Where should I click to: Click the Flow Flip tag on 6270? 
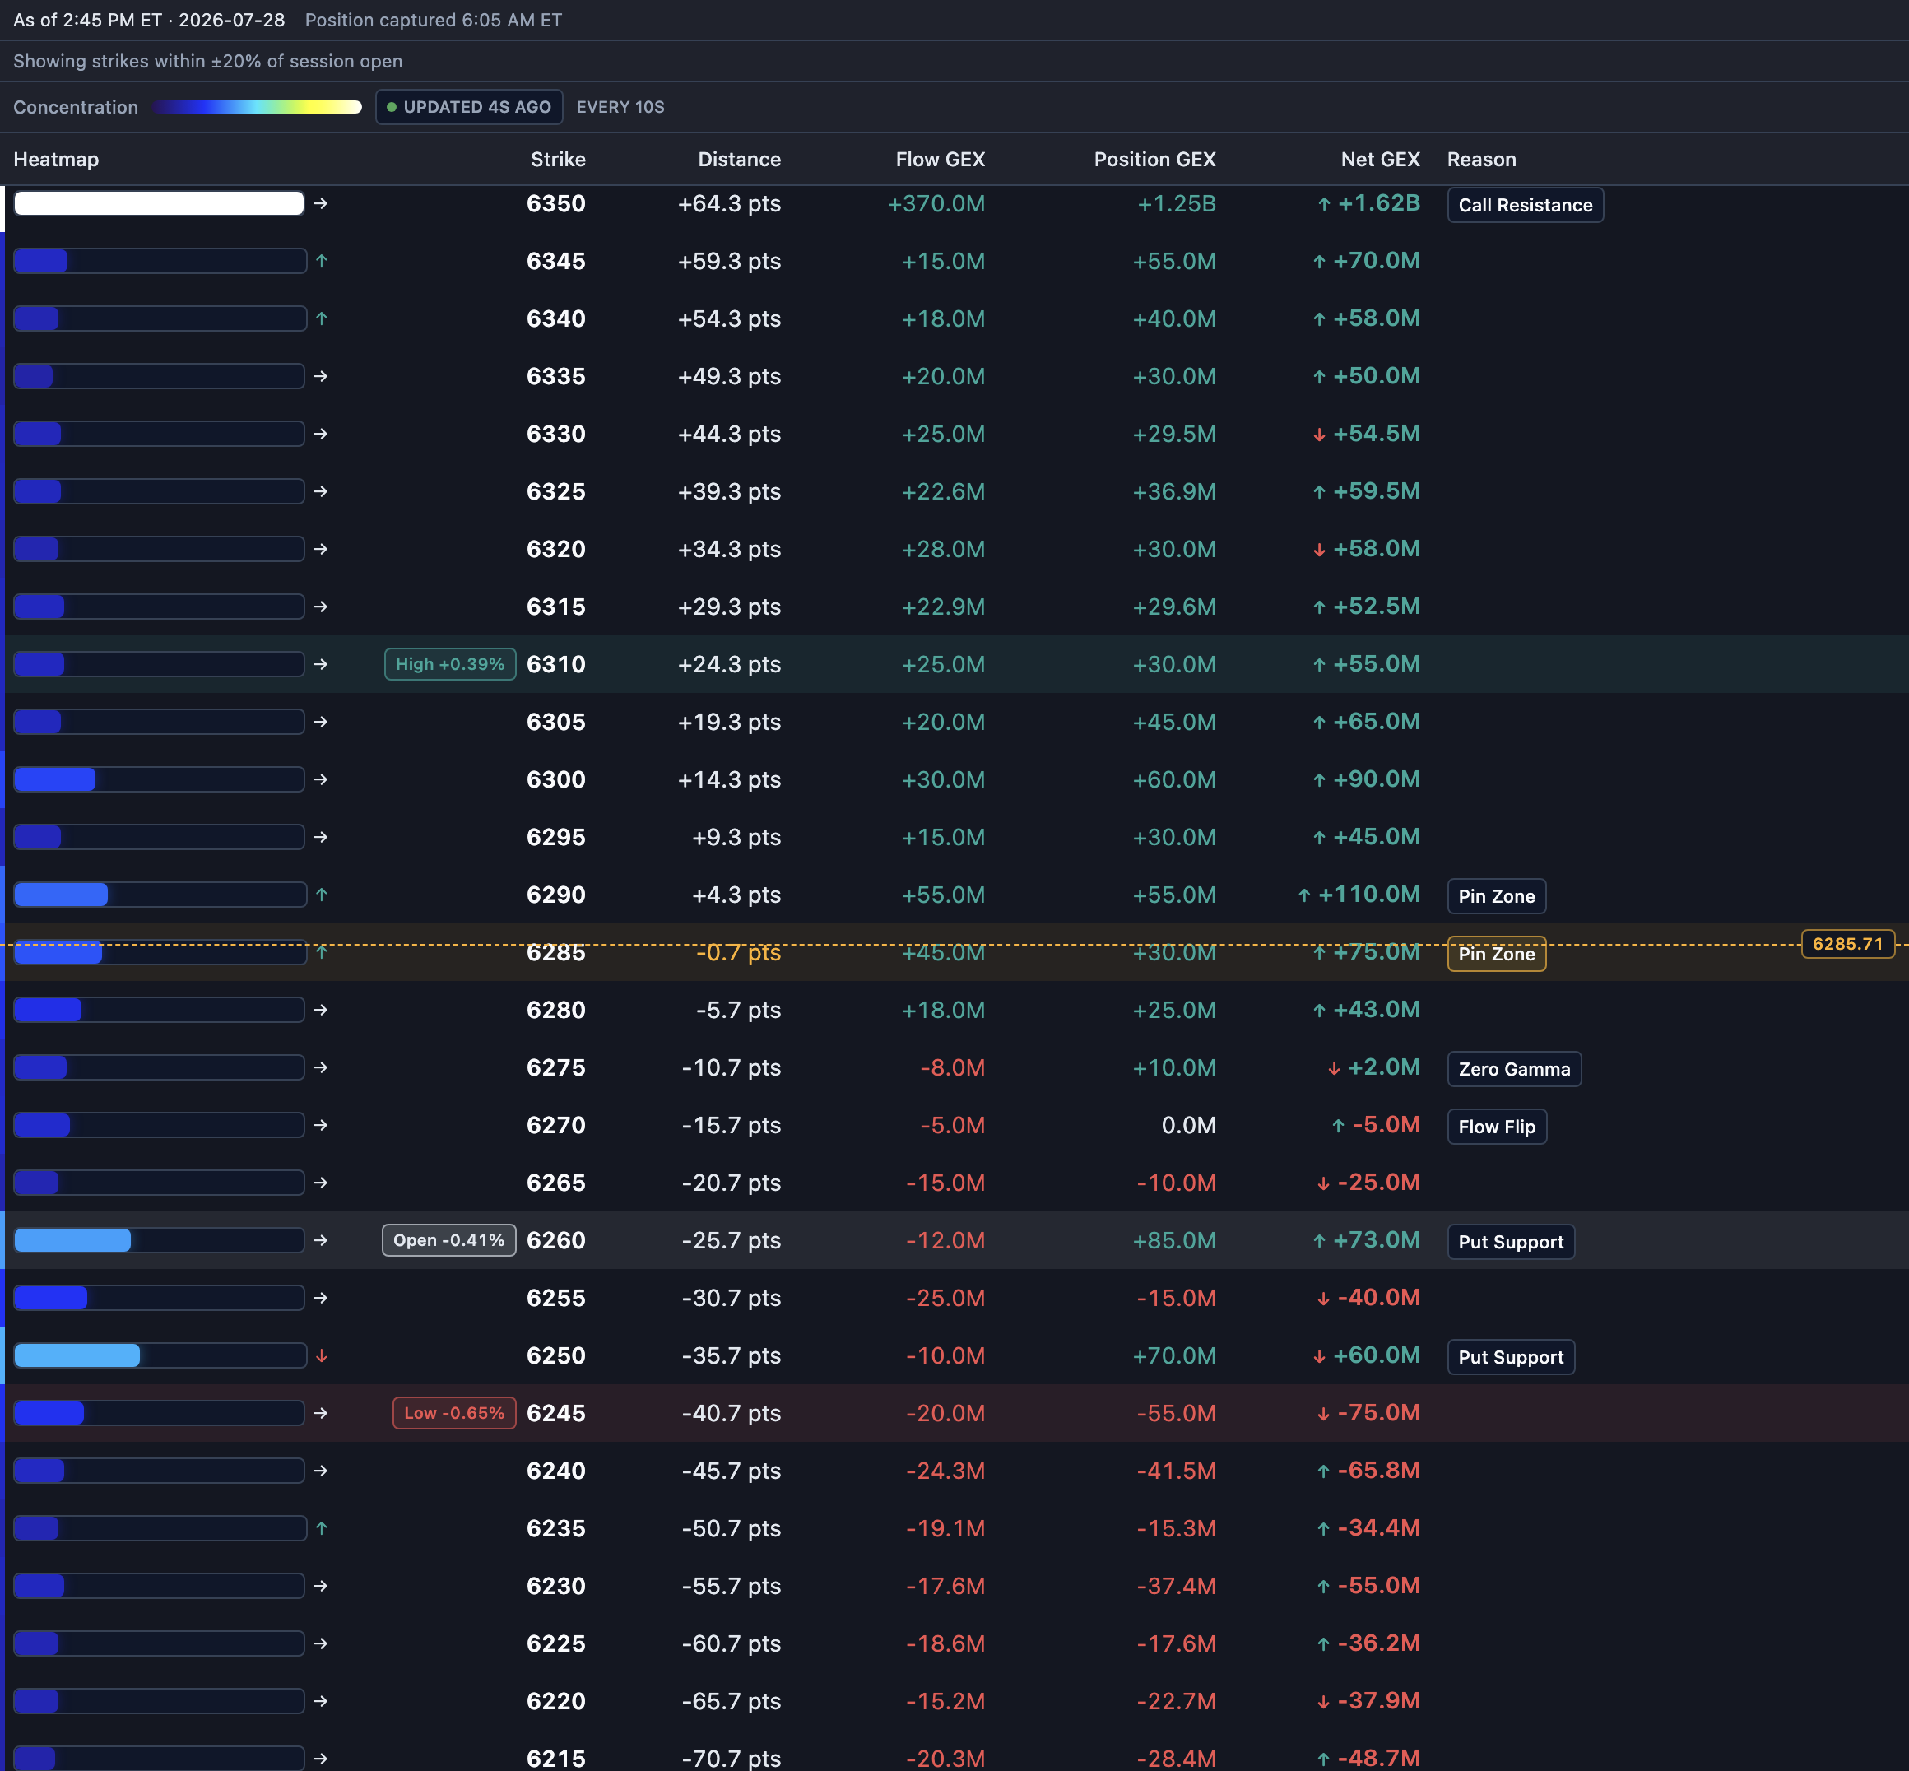1496,1126
